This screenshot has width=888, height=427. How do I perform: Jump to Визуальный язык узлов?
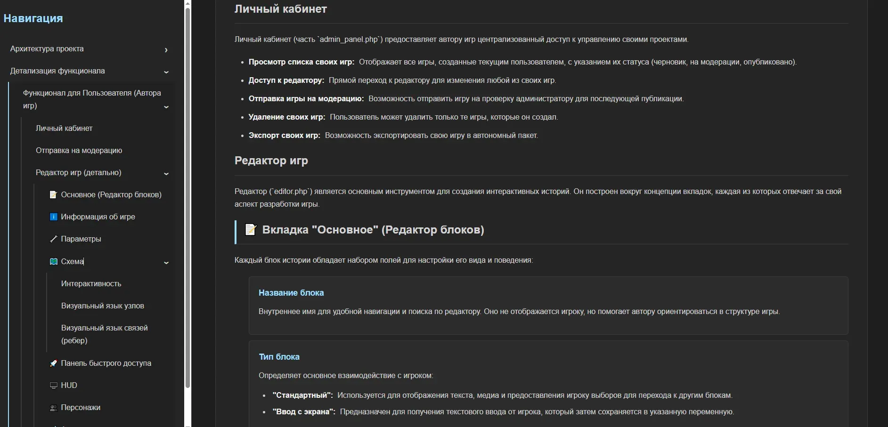coord(102,306)
